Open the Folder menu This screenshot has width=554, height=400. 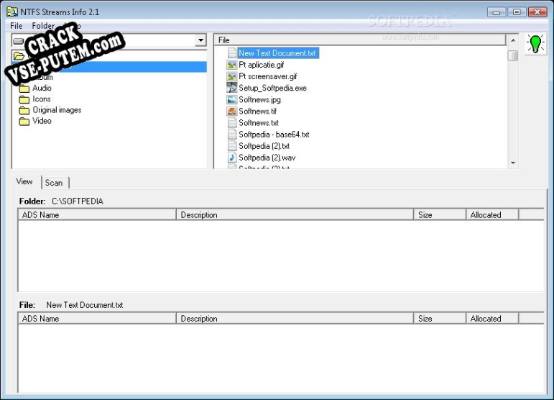pyautogui.click(x=43, y=26)
